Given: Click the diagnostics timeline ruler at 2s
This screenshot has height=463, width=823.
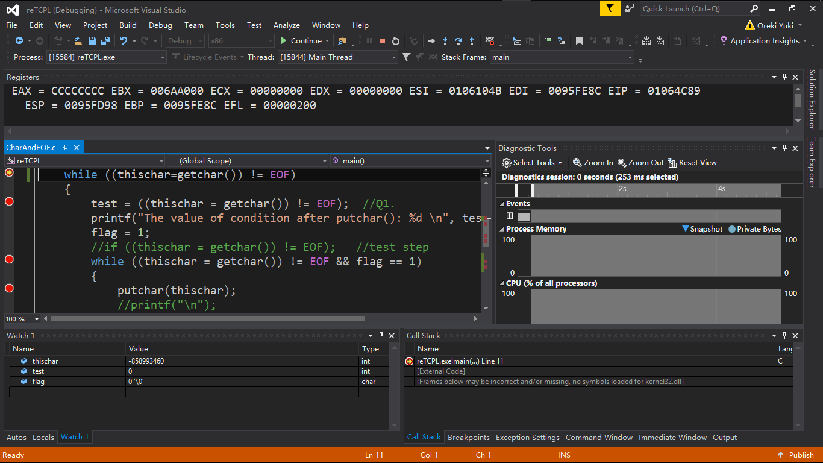Looking at the screenshot, I should (622, 189).
